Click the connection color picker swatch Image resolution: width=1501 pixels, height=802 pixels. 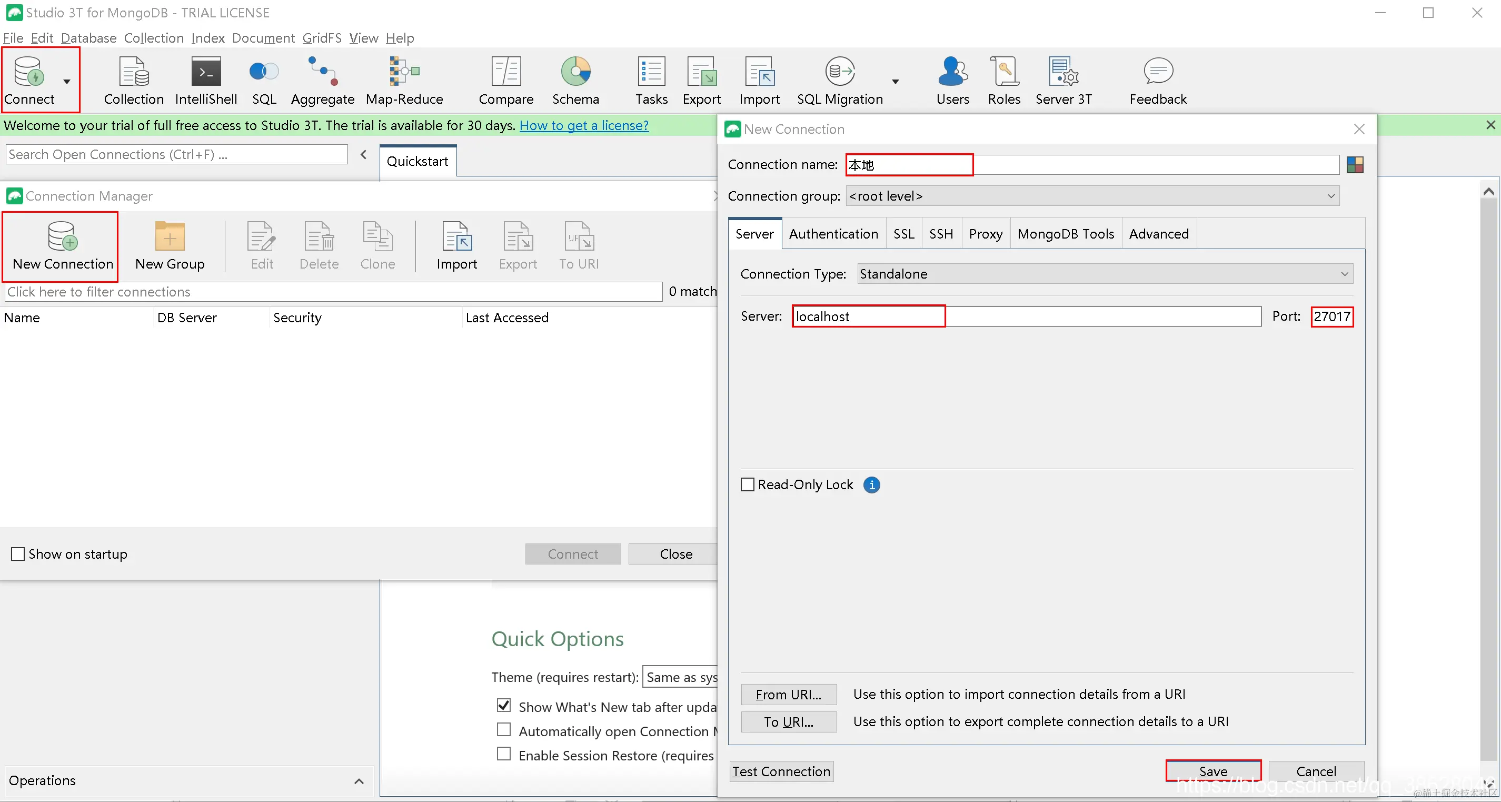(1355, 165)
